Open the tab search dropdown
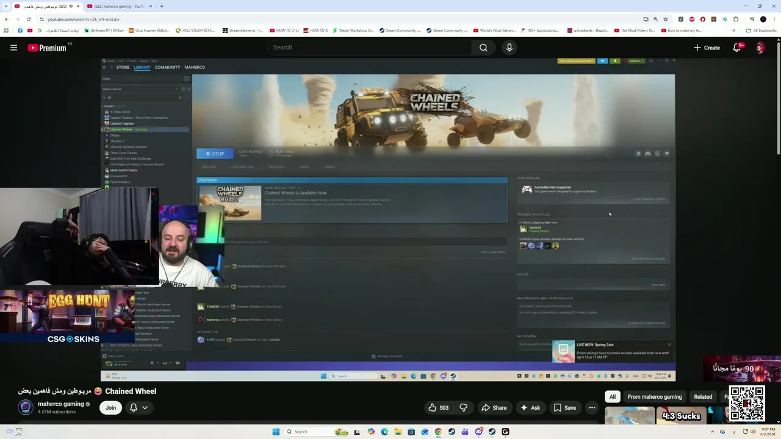The width and height of the screenshot is (781, 439). pyautogui.click(x=7, y=6)
